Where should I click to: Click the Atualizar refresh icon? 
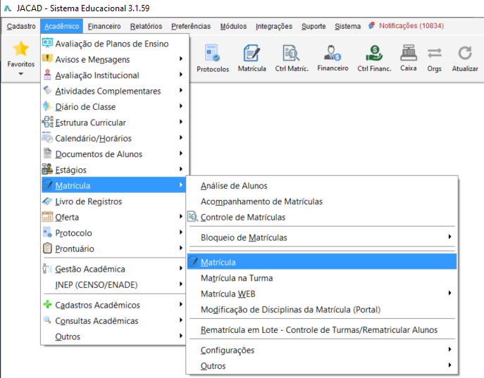(x=465, y=53)
